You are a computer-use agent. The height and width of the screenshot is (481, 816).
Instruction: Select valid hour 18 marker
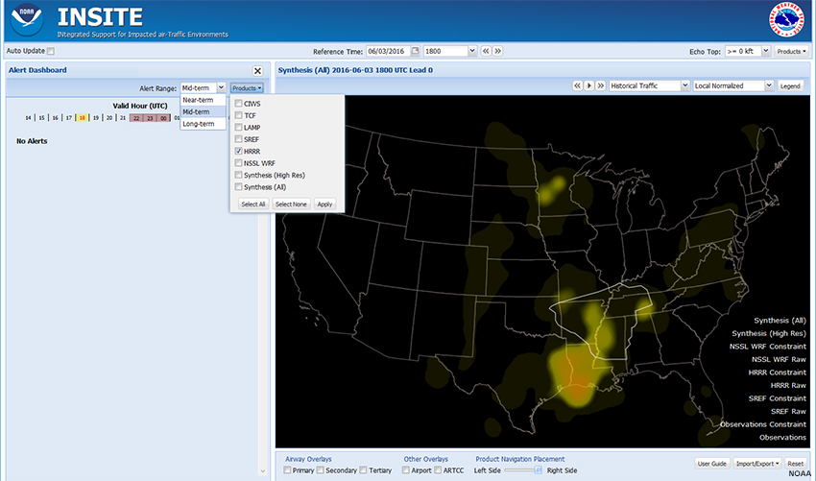83,118
